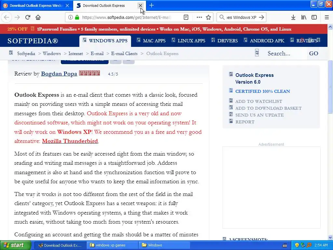Click the Internet breadcrumb link
Image resolution: width=333 pixels, height=250 pixels.
[75, 53]
